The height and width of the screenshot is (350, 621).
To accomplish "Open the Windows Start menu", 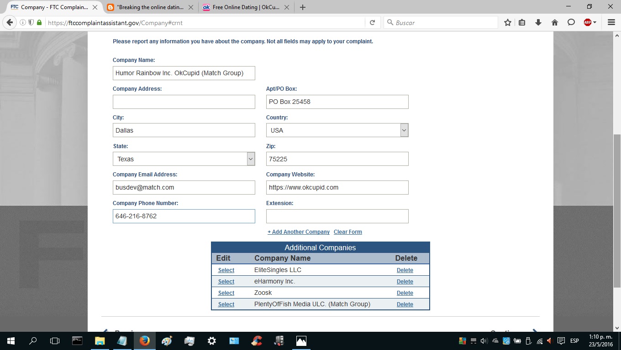I will pyautogui.click(x=11, y=341).
